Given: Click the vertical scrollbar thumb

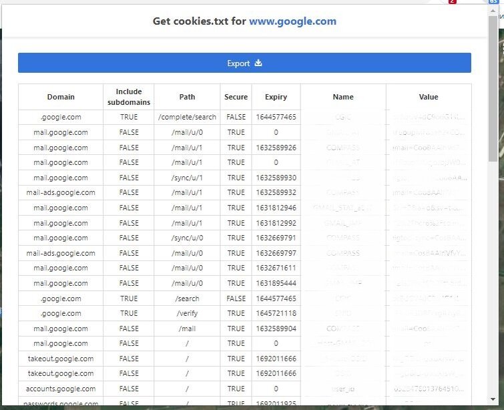Looking at the screenshot, I should point(493,88).
